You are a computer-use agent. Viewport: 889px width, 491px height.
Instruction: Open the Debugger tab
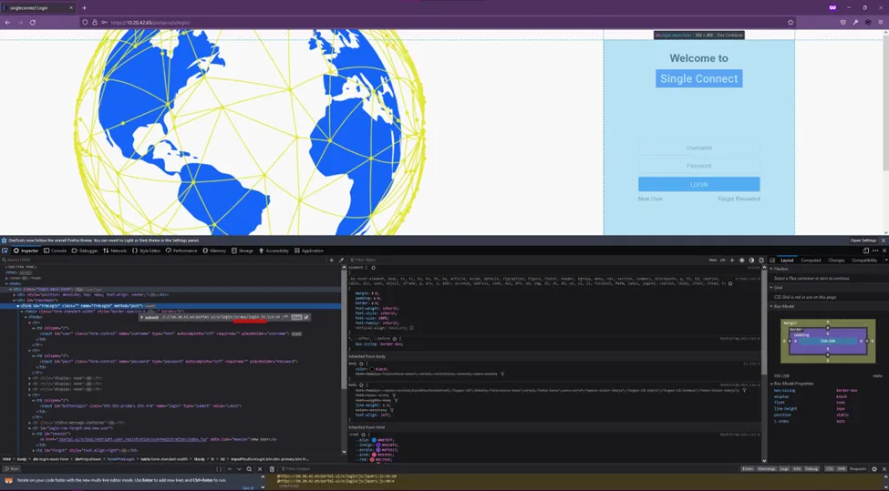click(x=85, y=251)
